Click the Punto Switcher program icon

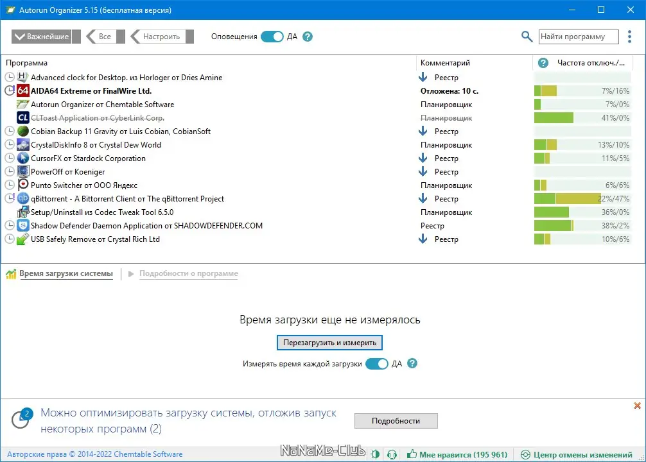23,185
